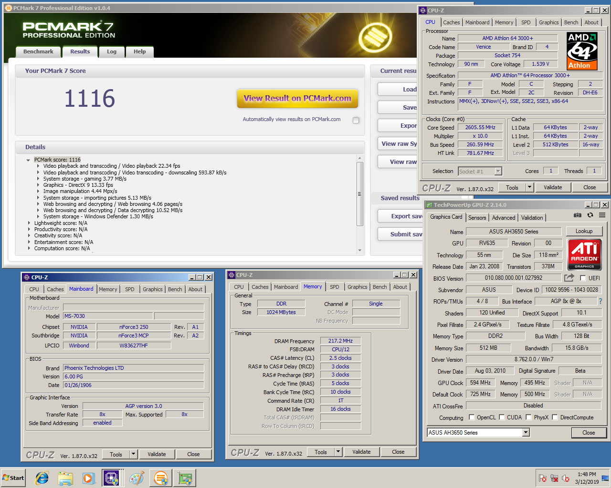Viewport: 611px width, 488px height.
Task: Open the Advanced tab in GPU-Z
Action: click(504, 218)
